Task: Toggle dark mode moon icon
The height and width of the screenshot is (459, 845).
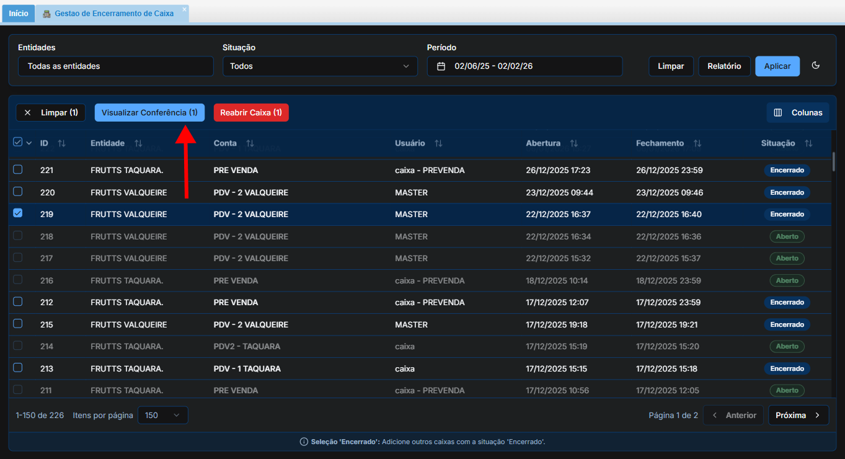Action: click(x=815, y=66)
